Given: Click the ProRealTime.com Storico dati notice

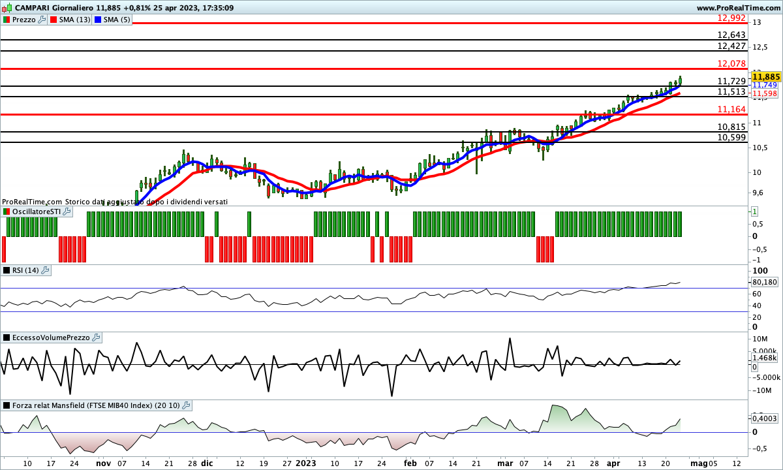Looking at the screenshot, I should (115, 202).
